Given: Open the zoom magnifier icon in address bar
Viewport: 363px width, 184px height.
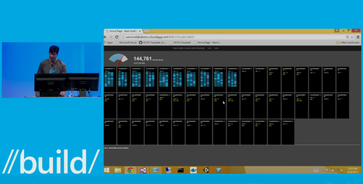Looking at the screenshot, I should tap(348, 37).
